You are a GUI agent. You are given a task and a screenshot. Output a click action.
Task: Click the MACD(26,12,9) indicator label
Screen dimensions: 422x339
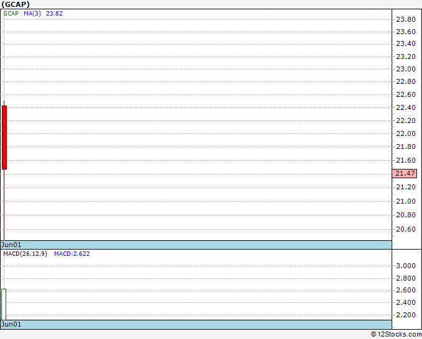tap(25, 254)
